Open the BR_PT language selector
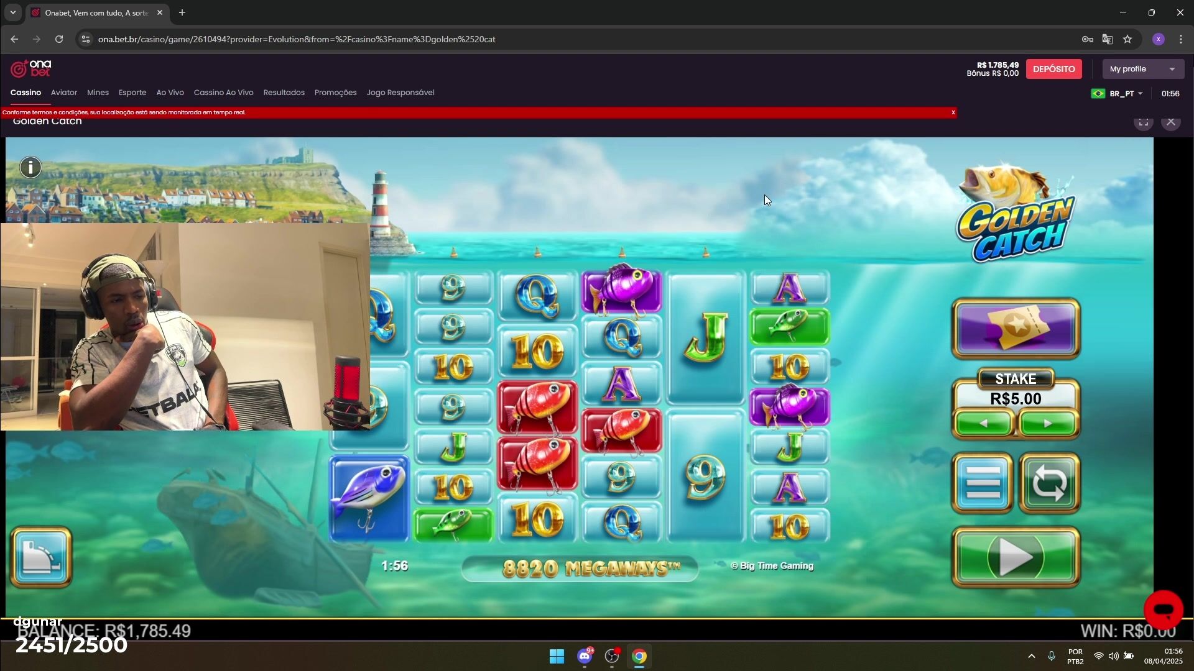The image size is (1194, 671). point(1117,94)
